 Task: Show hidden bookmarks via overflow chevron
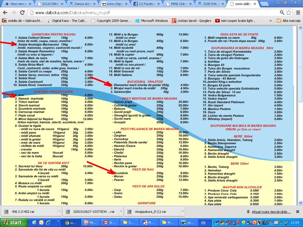[270, 21]
